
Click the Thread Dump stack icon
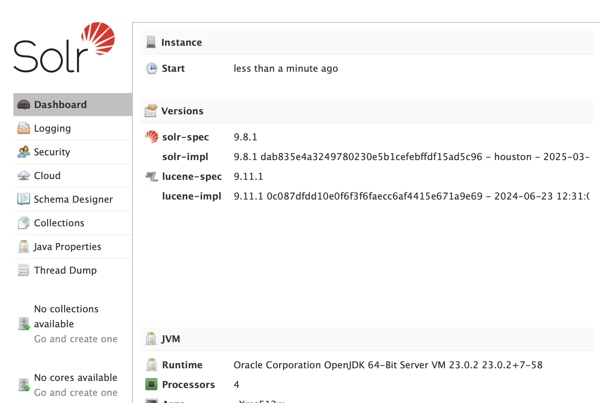(x=24, y=270)
